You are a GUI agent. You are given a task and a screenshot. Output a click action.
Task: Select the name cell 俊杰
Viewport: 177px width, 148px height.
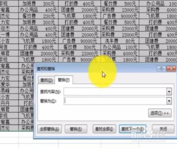coord(9,29)
